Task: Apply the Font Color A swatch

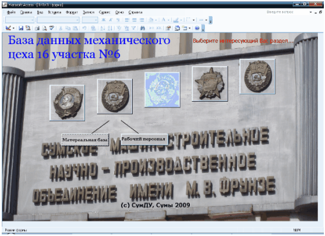Action: pyautogui.click(x=164, y=20)
